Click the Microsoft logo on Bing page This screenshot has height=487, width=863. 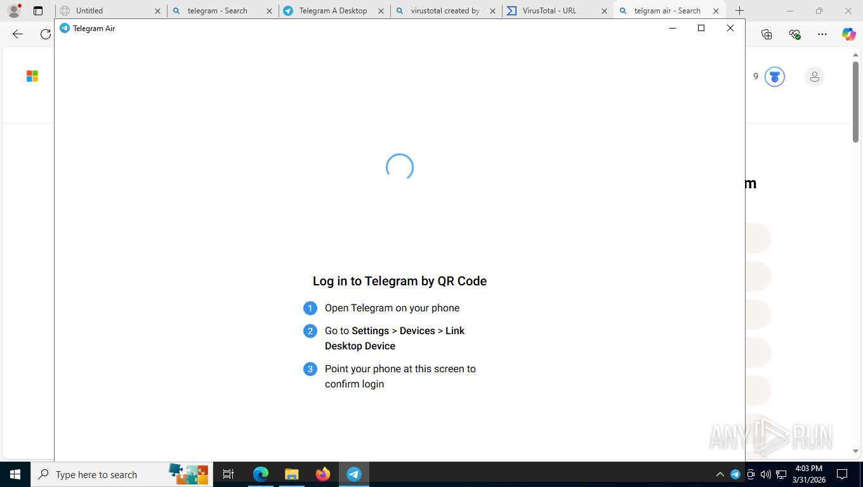pos(32,76)
